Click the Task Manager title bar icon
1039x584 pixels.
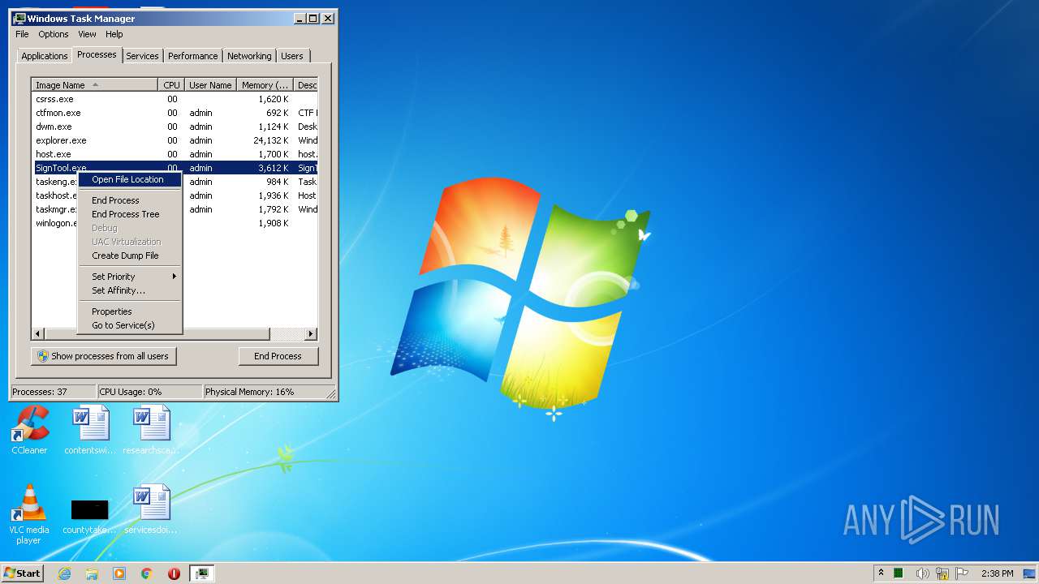19,18
